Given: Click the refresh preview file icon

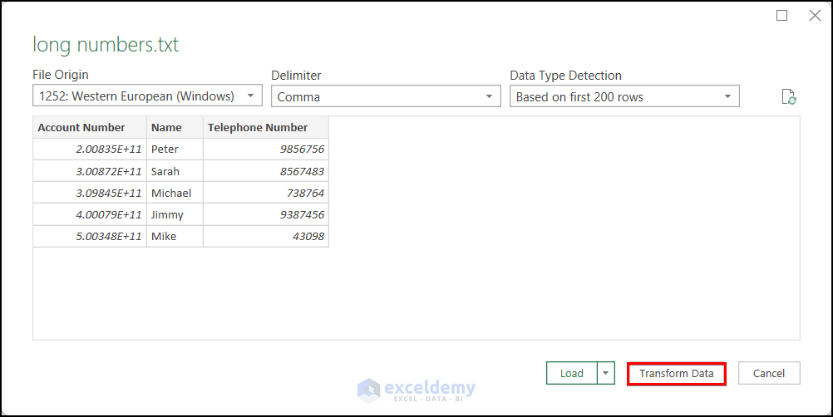Looking at the screenshot, I should point(789,97).
